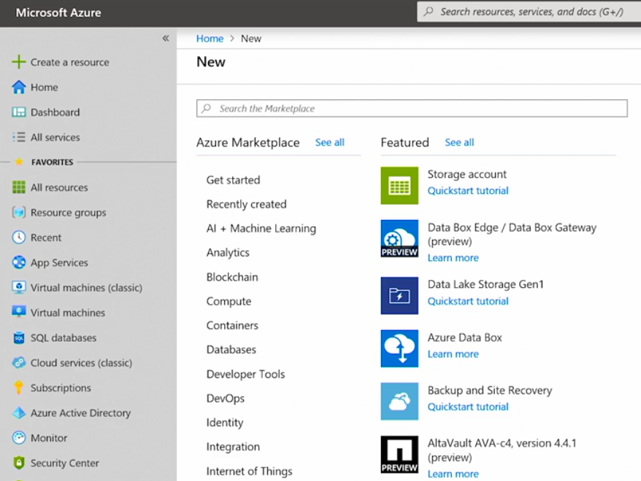
Task: Open AltaVault AVA-c4 Learn more link
Action: (453, 474)
